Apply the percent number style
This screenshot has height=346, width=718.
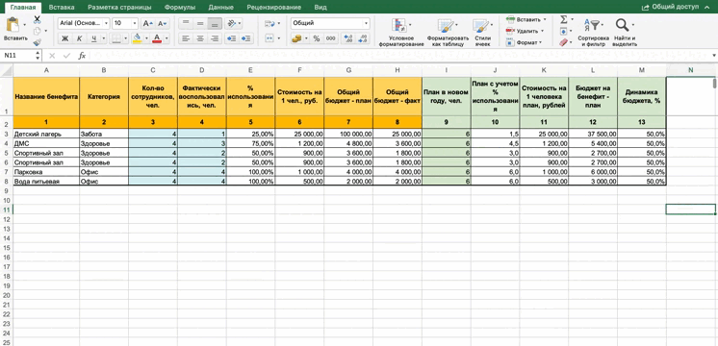pos(317,38)
